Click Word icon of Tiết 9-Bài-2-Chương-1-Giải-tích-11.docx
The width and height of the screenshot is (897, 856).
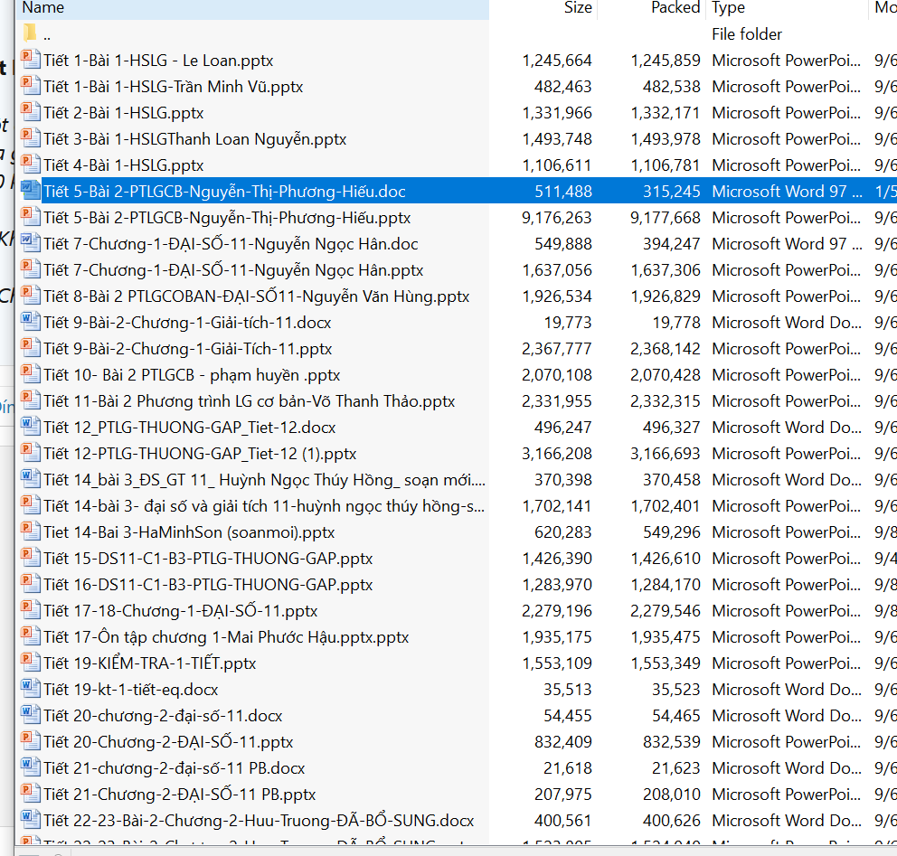[x=31, y=323]
